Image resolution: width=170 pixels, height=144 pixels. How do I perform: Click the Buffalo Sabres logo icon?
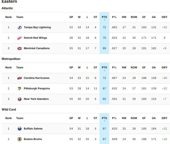20,129
